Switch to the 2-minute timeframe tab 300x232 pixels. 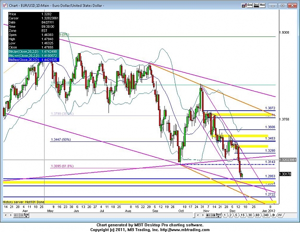pos(230,215)
